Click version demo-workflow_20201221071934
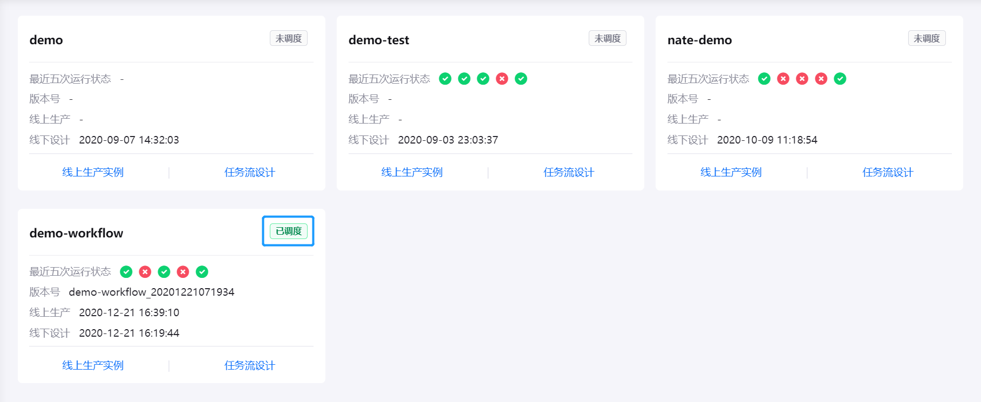 (152, 292)
